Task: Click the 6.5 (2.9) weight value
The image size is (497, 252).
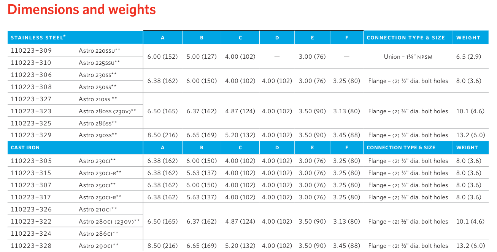Action: tap(468, 56)
